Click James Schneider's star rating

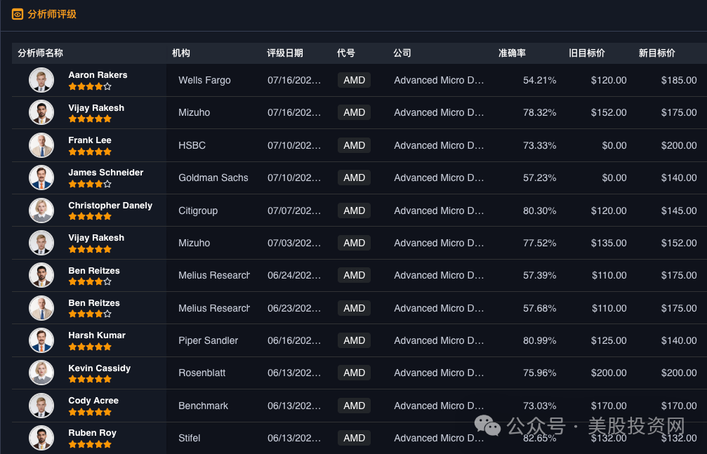click(x=90, y=184)
